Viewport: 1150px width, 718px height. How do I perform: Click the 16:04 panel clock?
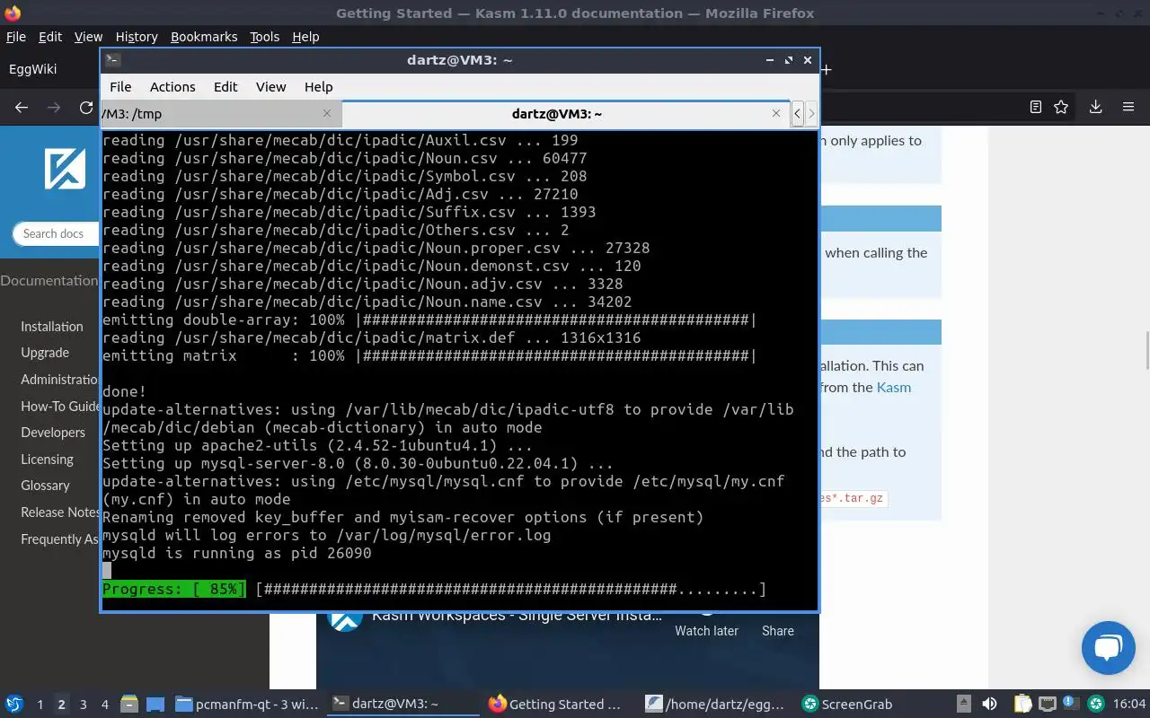coord(1129,705)
